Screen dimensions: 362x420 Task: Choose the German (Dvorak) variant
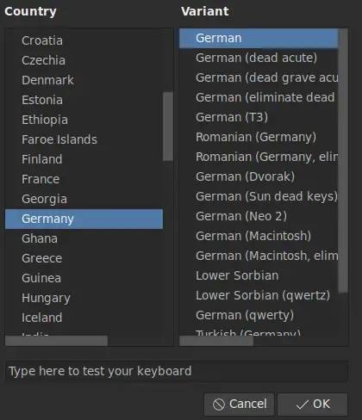(x=259, y=176)
